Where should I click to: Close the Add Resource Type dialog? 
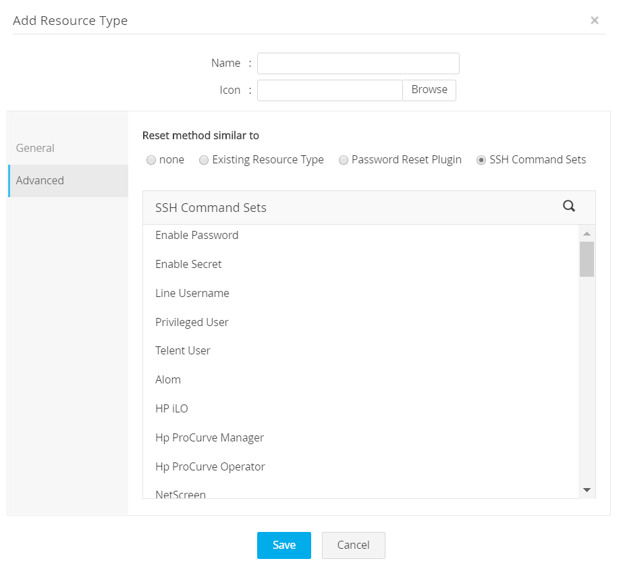point(594,20)
